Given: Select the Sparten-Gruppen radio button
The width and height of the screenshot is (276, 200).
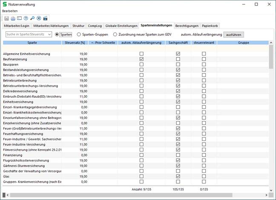Looking at the screenshot, I should click(79, 34).
